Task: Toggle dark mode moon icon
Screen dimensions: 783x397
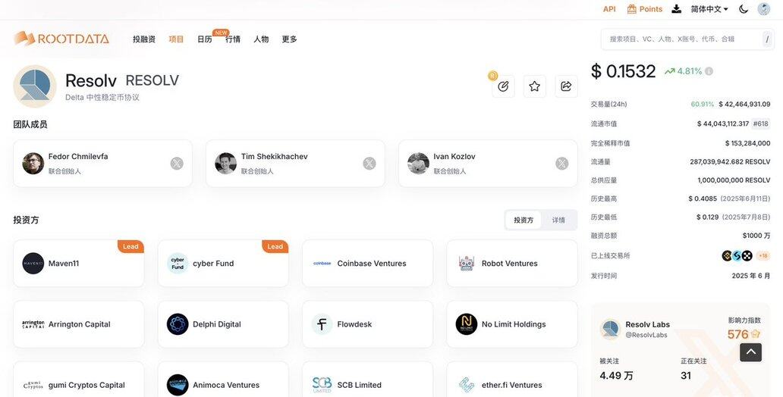Action: [x=744, y=9]
